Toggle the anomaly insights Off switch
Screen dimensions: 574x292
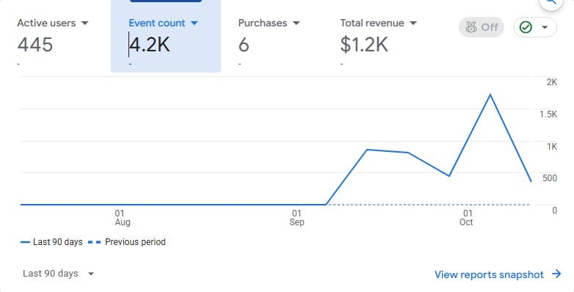click(482, 27)
